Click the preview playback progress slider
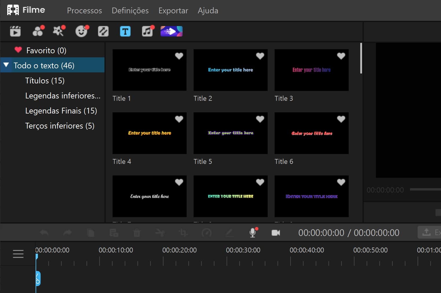Image resolution: width=441 pixels, height=293 pixels. [x=425, y=189]
